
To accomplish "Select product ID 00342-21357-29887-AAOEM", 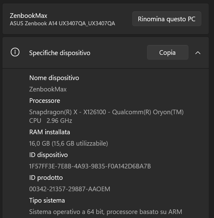I will (69, 189).
